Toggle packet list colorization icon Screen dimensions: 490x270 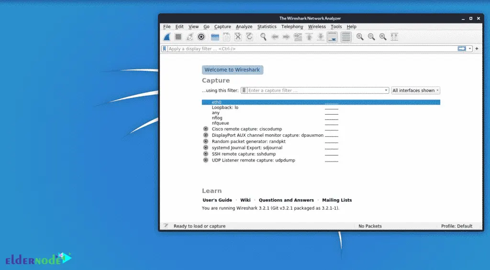pyautogui.click(x=346, y=37)
